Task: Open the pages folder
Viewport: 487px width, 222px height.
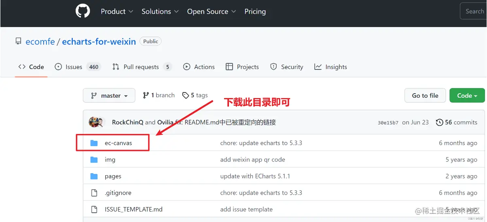Action: [x=113, y=176]
